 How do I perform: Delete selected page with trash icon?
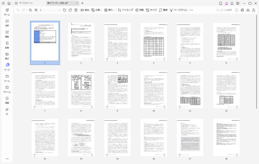click(76, 10)
